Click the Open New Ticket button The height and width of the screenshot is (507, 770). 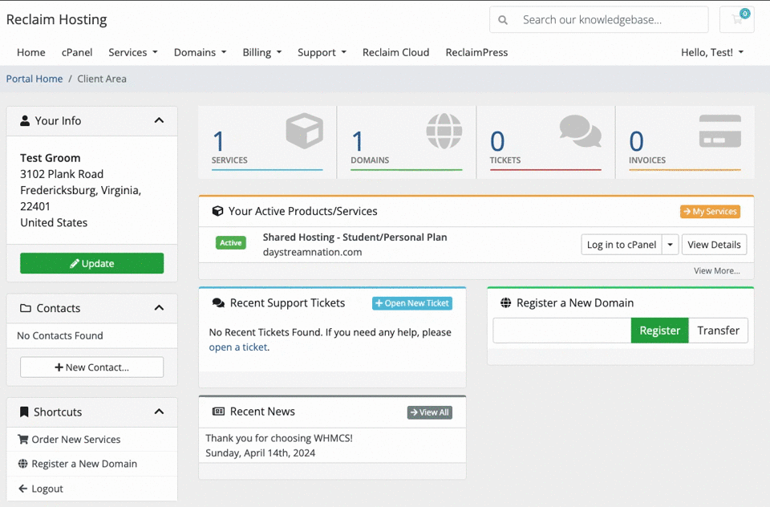pyautogui.click(x=412, y=303)
